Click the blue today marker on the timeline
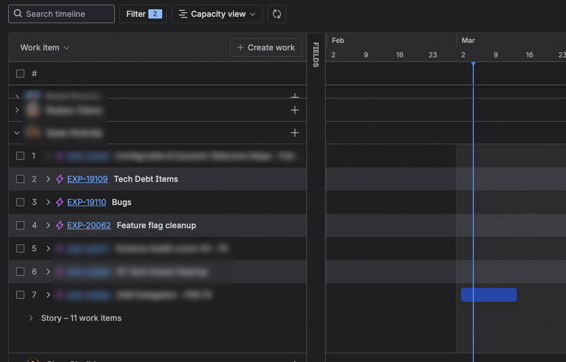This screenshot has width=566, height=362. 473,64
